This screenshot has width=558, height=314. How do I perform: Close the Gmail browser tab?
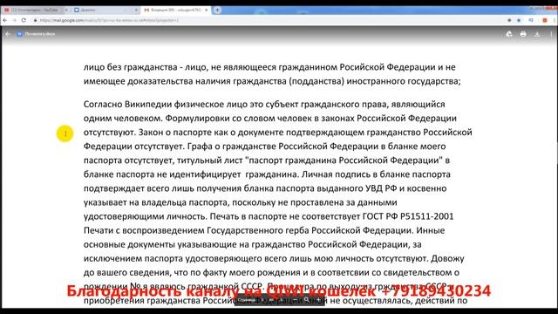tap(206, 10)
